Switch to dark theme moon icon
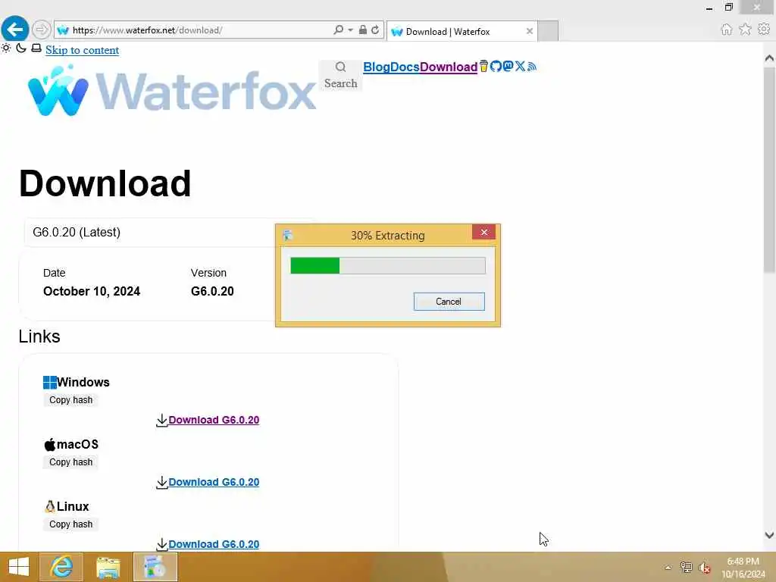Viewport: 776px width, 582px height. 20,48
